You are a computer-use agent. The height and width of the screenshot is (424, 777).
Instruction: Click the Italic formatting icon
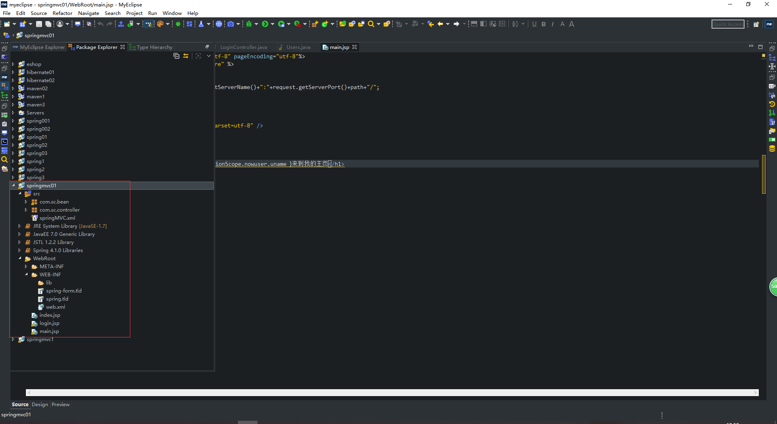coord(552,24)
